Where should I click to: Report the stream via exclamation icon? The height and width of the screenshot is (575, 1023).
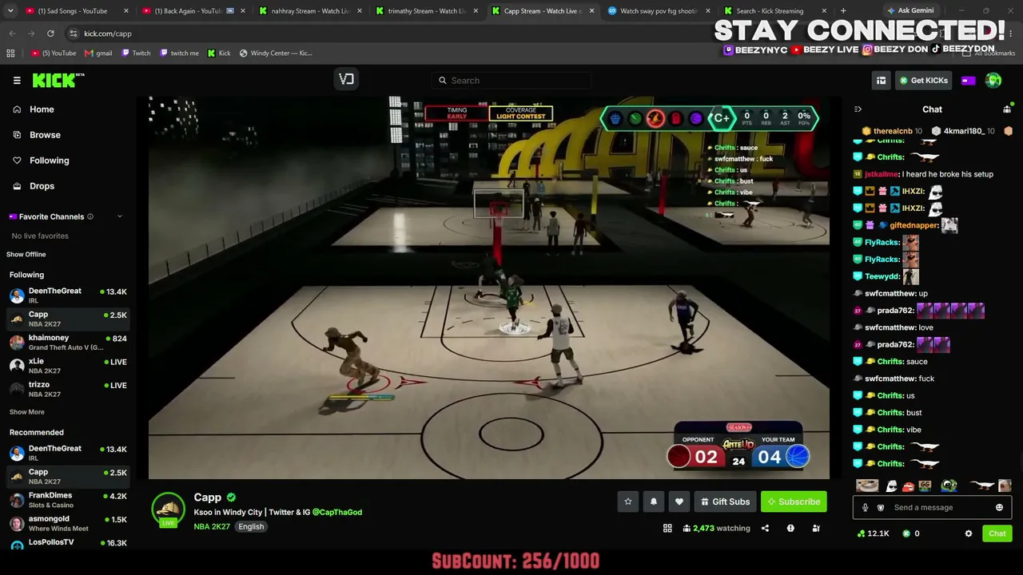[x=790, y=528]
